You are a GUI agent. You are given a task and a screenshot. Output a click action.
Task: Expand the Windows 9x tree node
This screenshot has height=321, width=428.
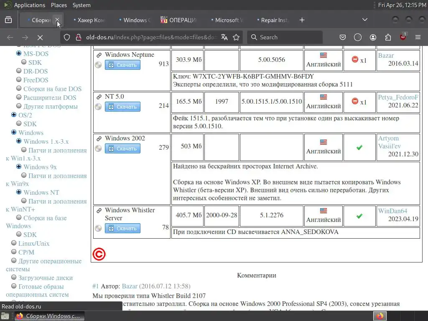tap(19, 166)
